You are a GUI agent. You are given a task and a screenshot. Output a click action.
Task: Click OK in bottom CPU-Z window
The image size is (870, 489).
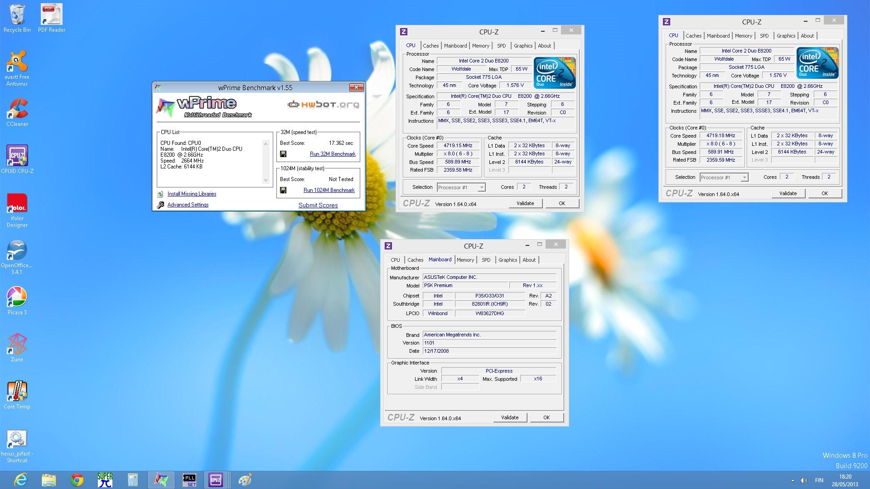546,417
